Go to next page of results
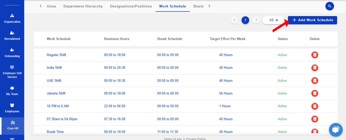The width and height of the screenshot is (346, 140). 256,20
